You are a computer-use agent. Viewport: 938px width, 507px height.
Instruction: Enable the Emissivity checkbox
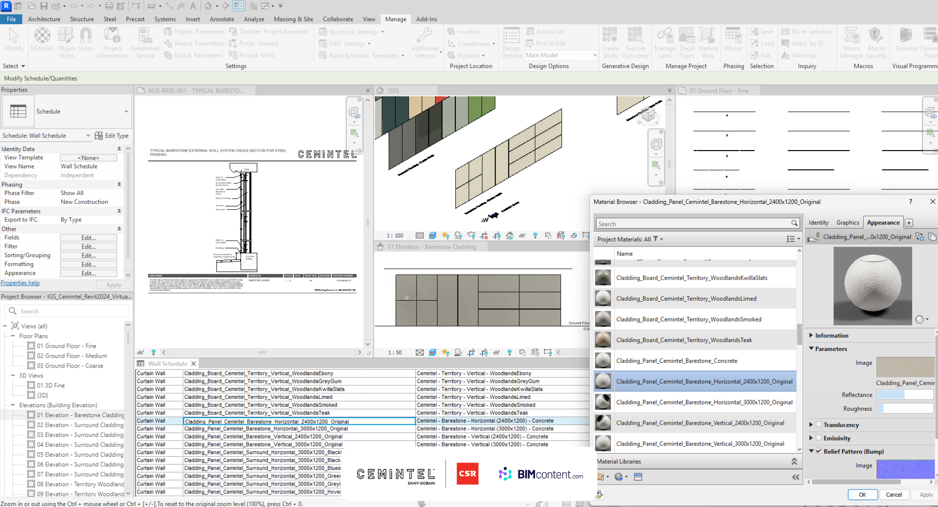tap(819, 438)
